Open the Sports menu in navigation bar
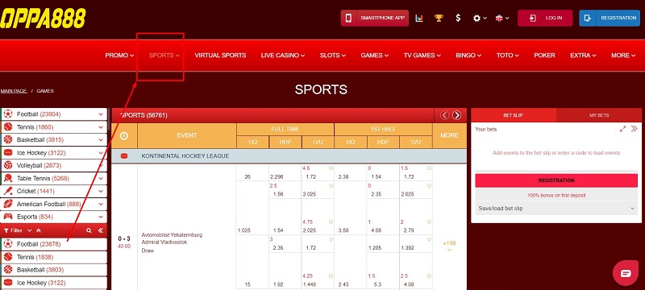This screenshot has height=290, width=645. pyautogui.click(x=164, y=56)
